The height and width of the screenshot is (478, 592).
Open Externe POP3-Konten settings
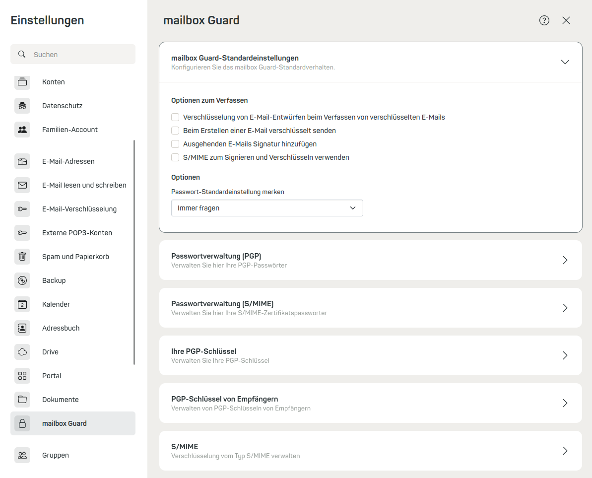pos(73,233)
